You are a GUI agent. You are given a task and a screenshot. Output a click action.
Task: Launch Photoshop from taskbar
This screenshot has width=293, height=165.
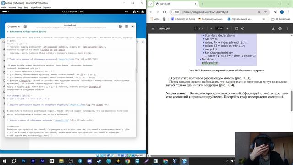point(23,161)
